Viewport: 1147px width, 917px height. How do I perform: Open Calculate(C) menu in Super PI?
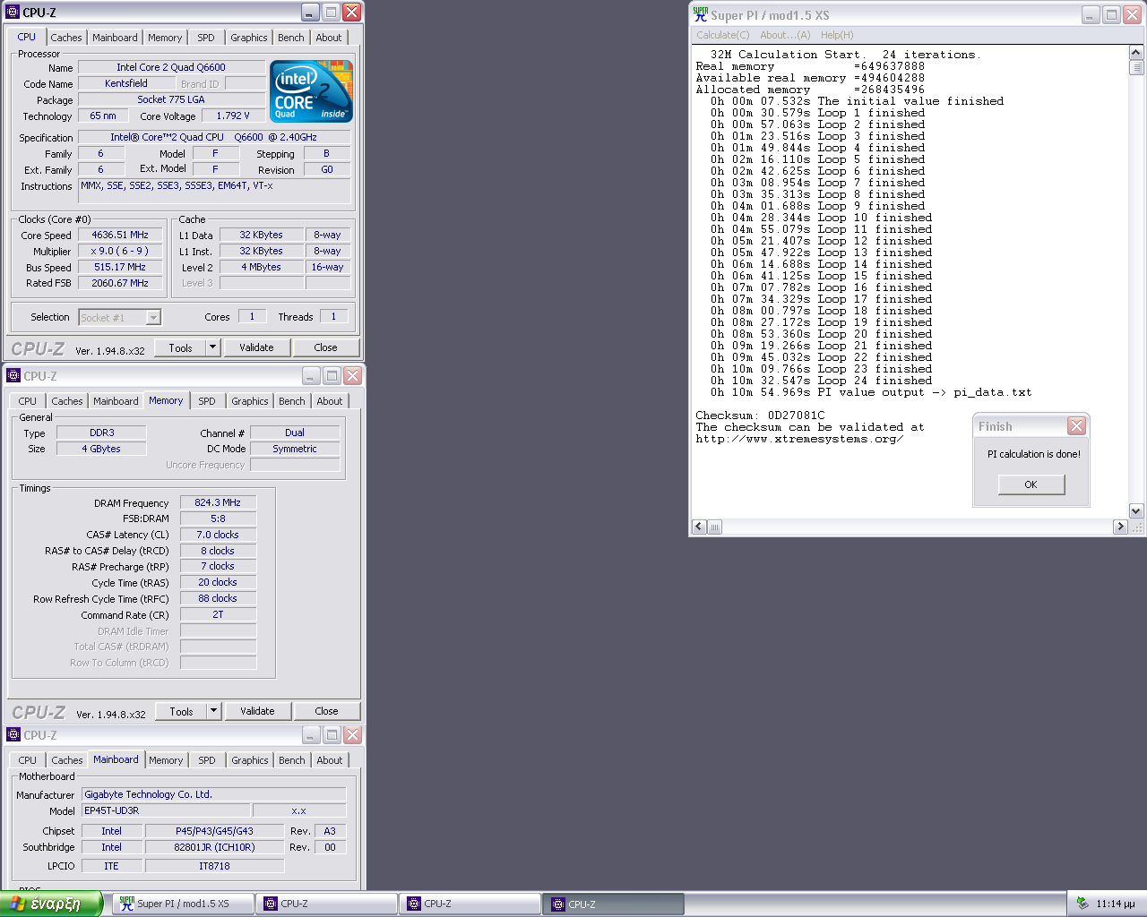722,35
